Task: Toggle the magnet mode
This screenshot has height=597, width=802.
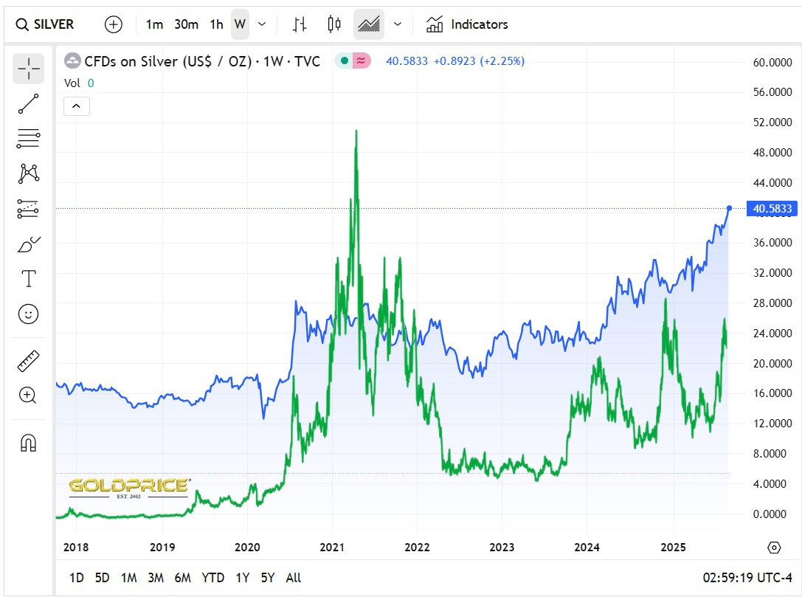Action: [x=29, y=443]
